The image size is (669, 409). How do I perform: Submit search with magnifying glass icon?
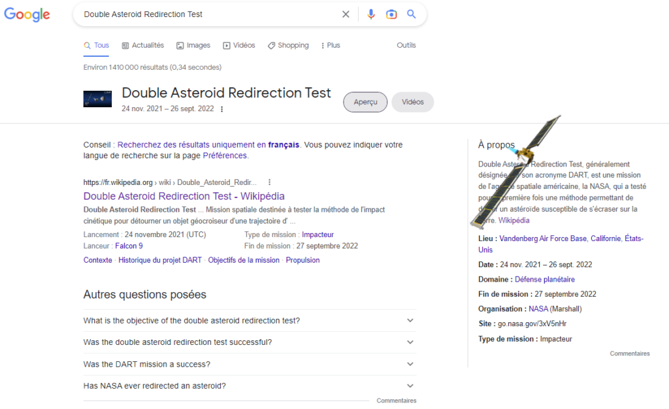tap(412, 14)
